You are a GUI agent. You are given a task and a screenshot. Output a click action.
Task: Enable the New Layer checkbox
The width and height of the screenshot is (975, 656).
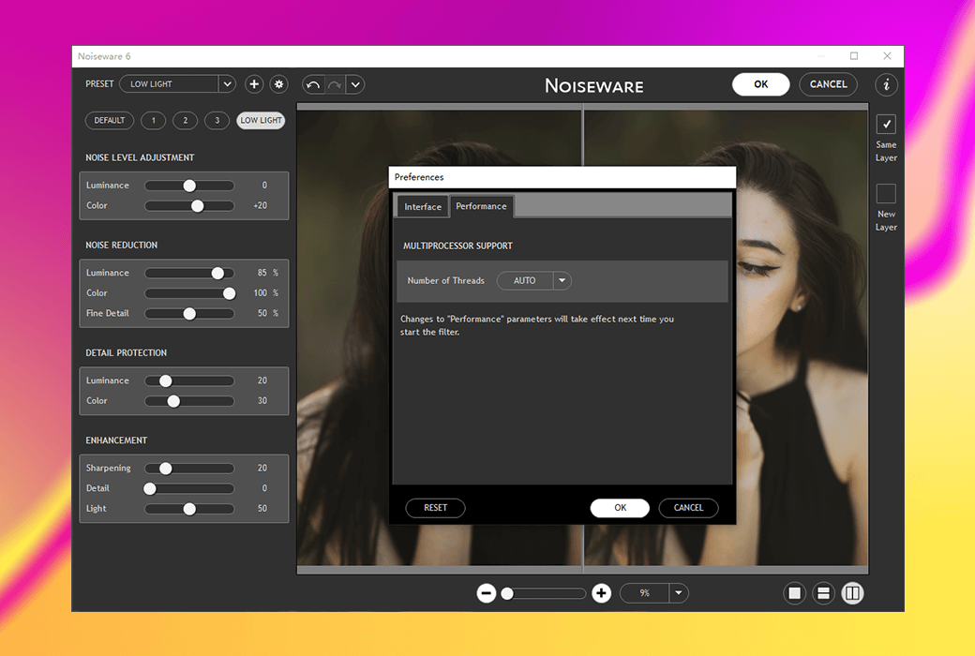(x=886, y=193)
